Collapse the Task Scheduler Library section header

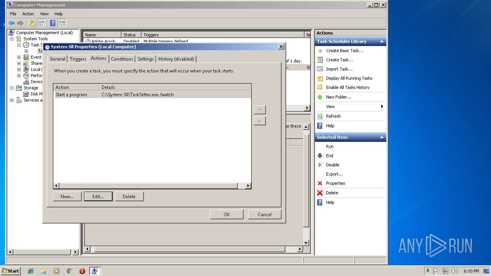tap(350, 41)
